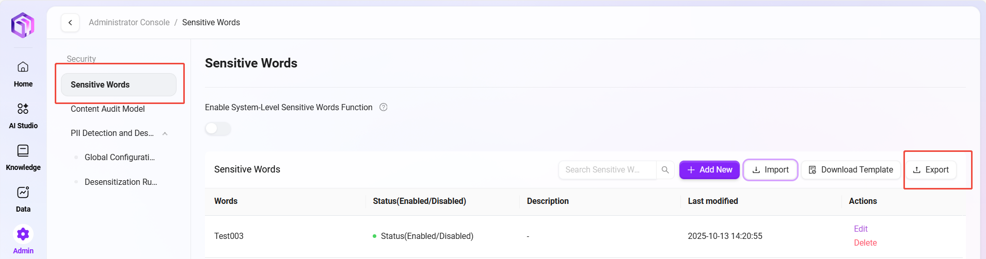
Task: Download the sensitive words template
Action: (x=851, y=170)
